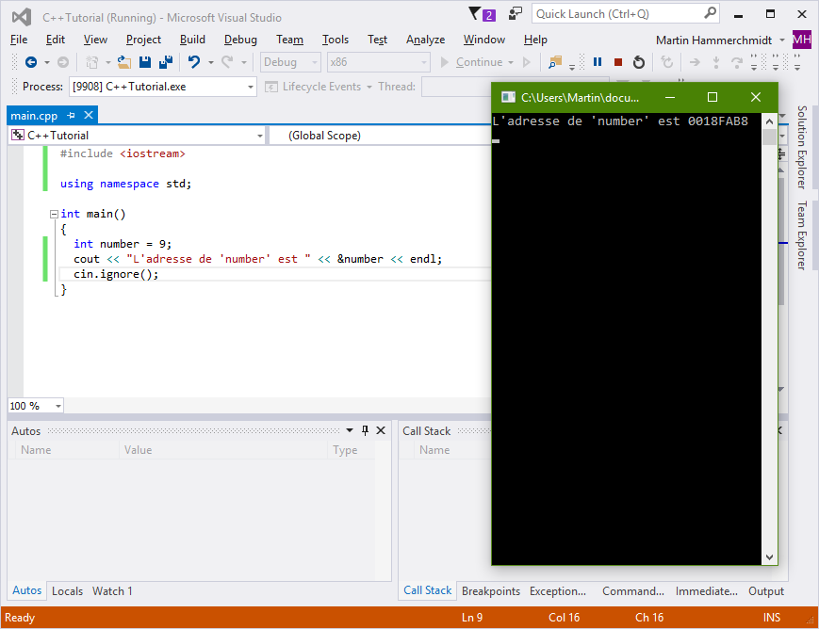Open the Tools menu

[336, 40]
